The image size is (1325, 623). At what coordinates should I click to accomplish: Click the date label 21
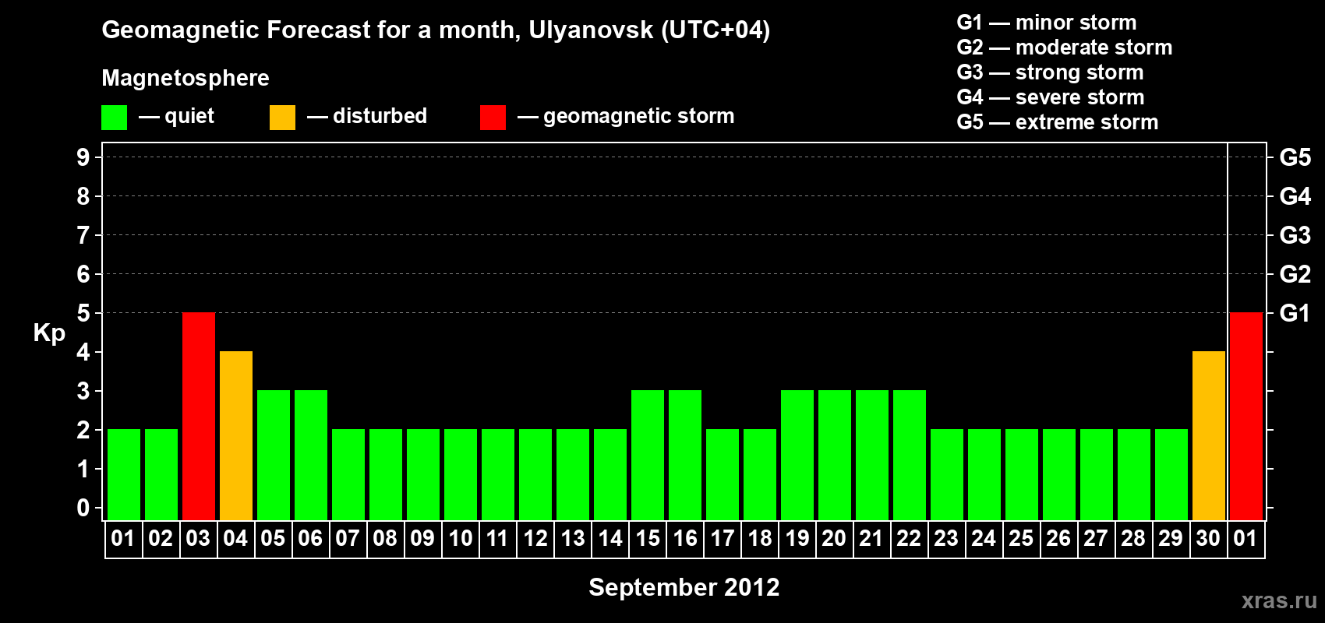[x=871, y=538]
